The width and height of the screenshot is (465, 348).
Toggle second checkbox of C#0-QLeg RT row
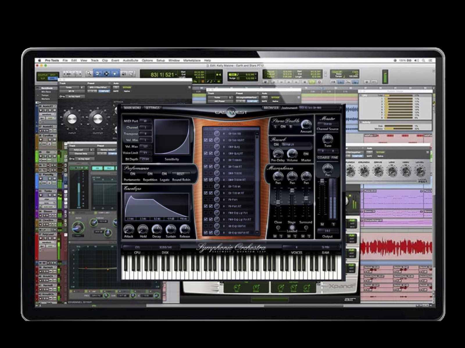click(211, 153)
